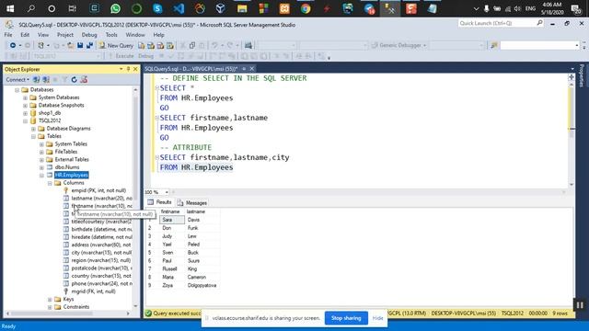Expand the Keys folder

[x=50, y=300]
